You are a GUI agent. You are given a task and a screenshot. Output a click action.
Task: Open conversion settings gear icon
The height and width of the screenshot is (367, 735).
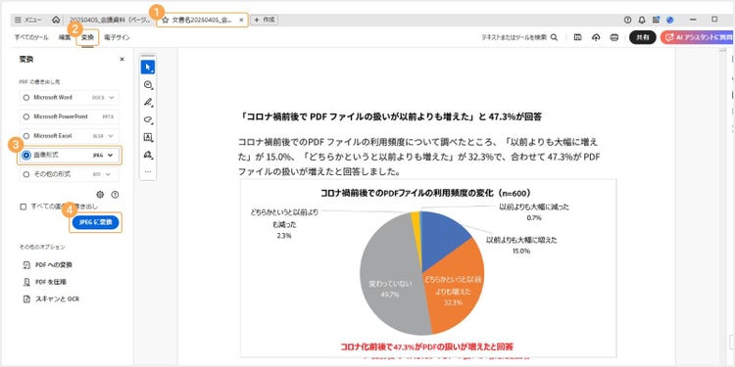pyautogui.click(x=100, y=195)
